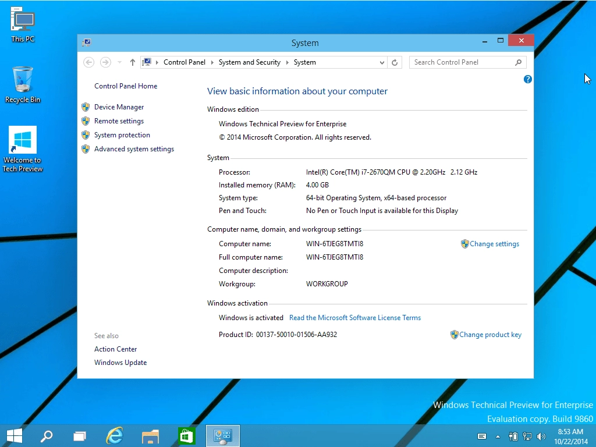Read the Microsoft Software License Terms
The image size is (596, 447).
355,318
